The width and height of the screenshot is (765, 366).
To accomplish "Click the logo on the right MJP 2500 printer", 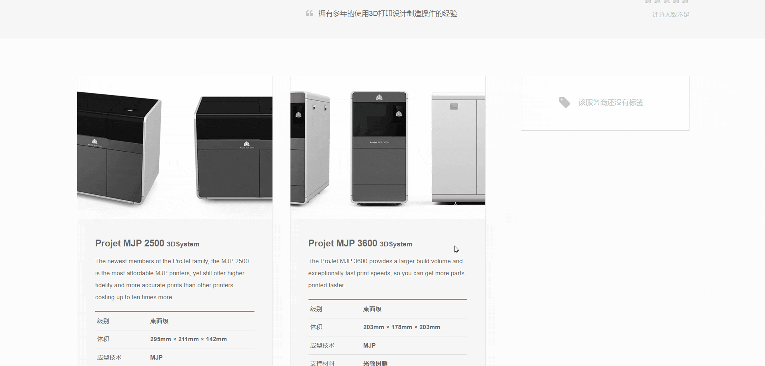I will (246, 144).
